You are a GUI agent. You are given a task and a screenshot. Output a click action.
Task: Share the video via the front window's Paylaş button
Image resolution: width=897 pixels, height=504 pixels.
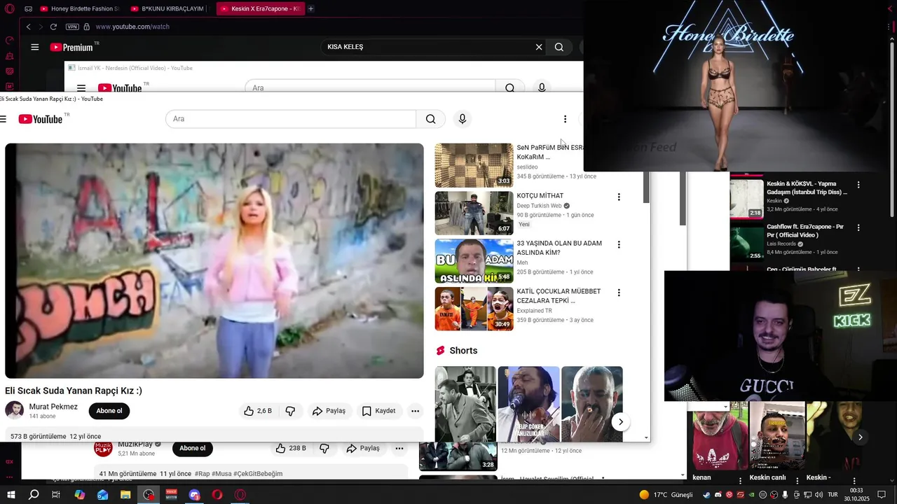pyautogui.click(x=329, y=411)
